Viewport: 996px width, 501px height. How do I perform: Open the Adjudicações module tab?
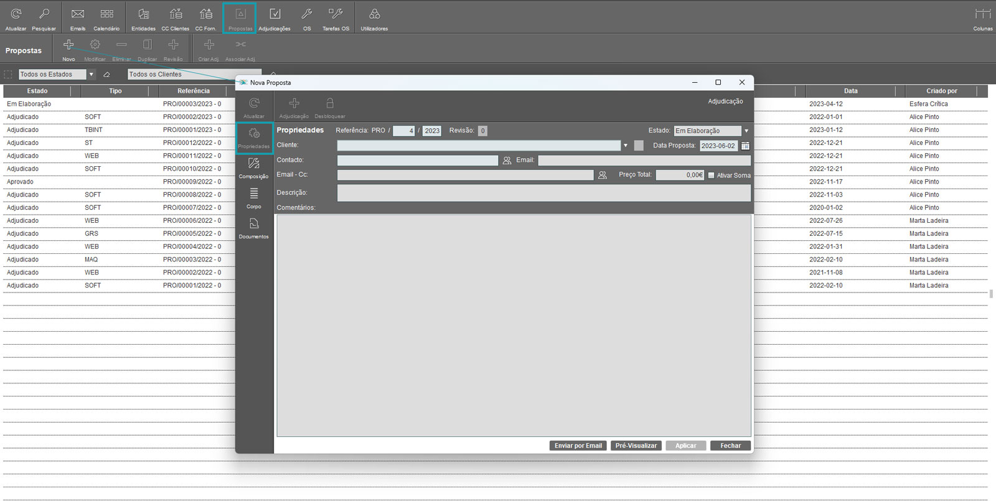pyautogui.click(x=275, y=18)
